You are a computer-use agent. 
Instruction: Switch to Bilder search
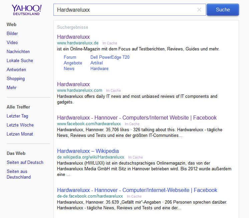click(12, 33)
